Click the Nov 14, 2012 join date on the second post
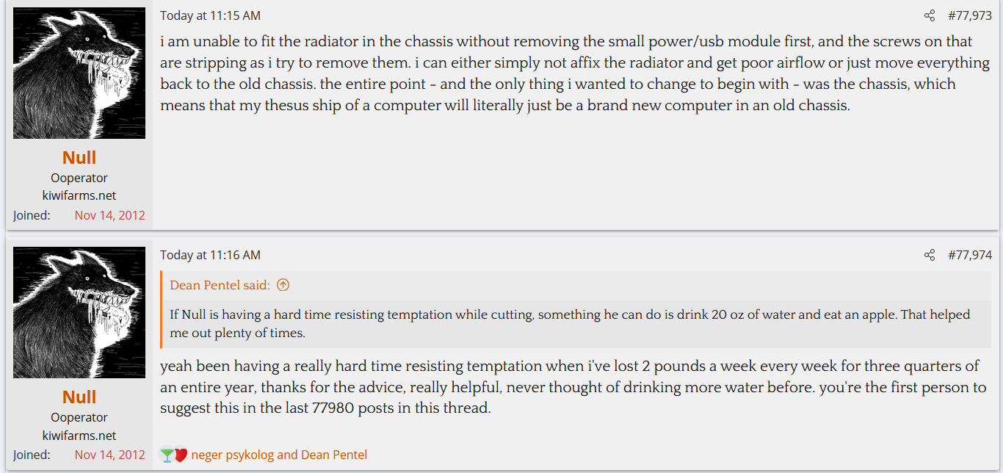Viewport: 1003px width, 473px height. coord(109,455)
